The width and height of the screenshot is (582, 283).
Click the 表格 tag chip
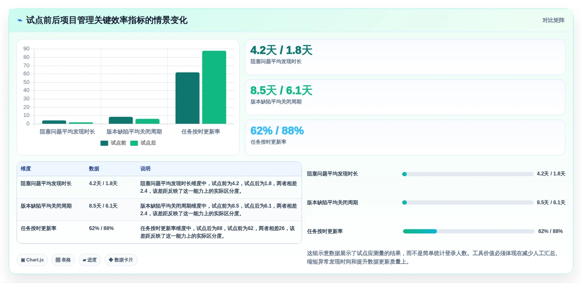click(x=63, y=260)
